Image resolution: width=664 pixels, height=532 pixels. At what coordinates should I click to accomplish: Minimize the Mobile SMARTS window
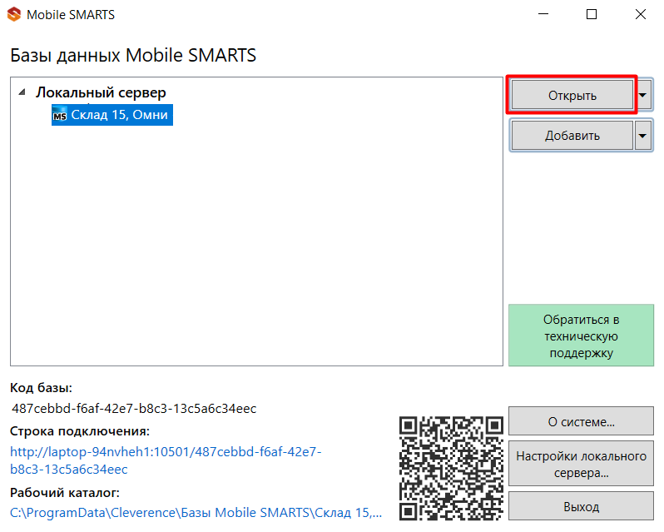(x=543, y=14)
